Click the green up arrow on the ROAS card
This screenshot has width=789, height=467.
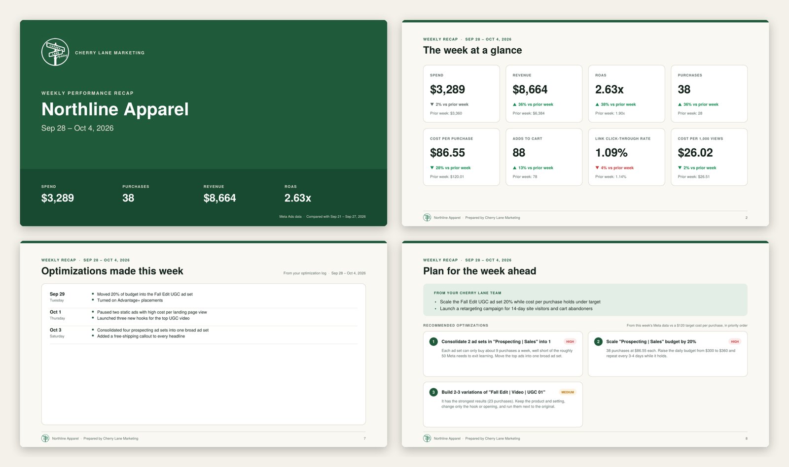tap(597, 104)
